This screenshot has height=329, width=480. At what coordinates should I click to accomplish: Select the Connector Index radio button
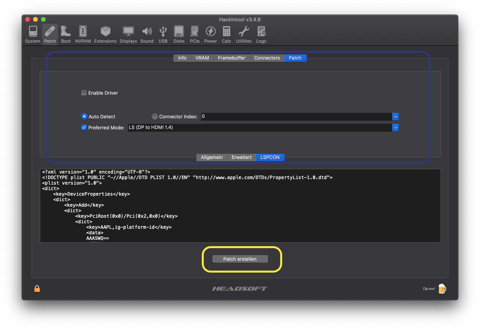155,116
